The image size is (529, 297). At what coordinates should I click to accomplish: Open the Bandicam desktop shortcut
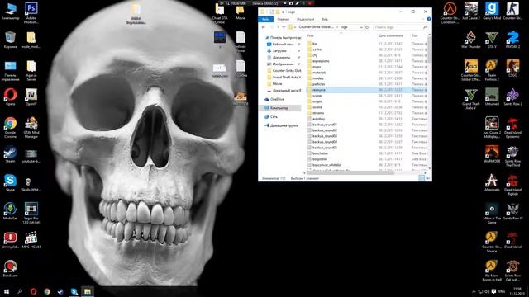[10, 269]
